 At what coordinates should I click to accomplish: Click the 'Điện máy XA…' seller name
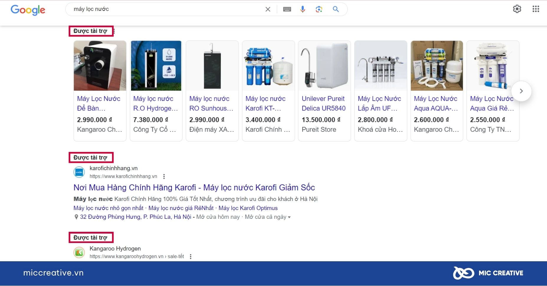tap(211, 130)
